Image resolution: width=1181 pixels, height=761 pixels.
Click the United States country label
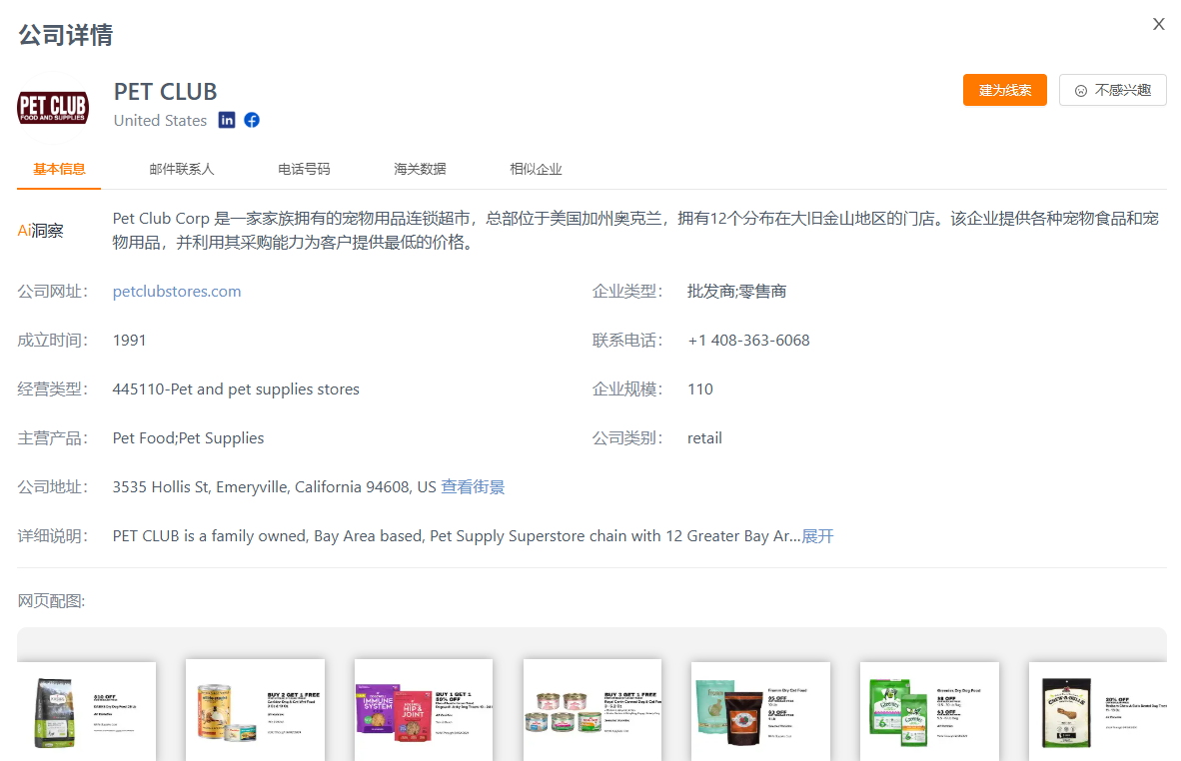[x=161, y=121]
